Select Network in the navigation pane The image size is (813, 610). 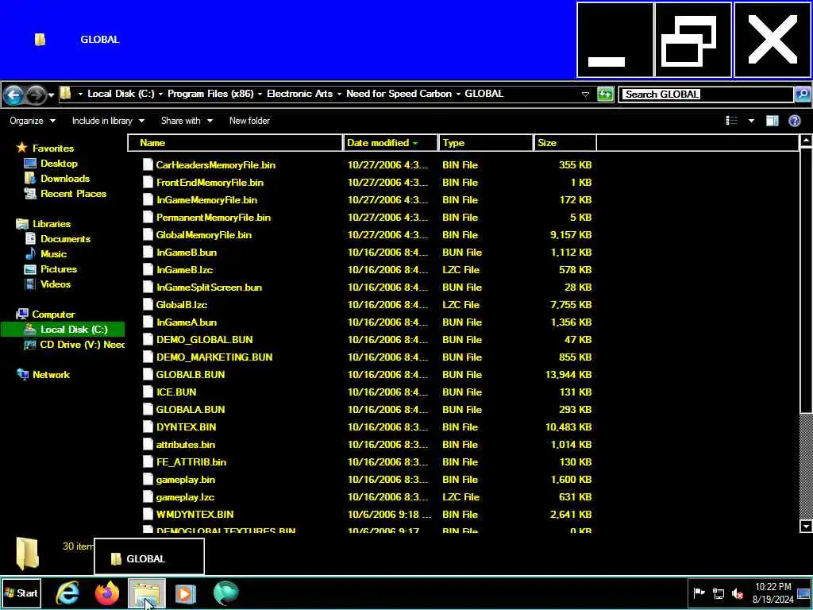[51, 375]
